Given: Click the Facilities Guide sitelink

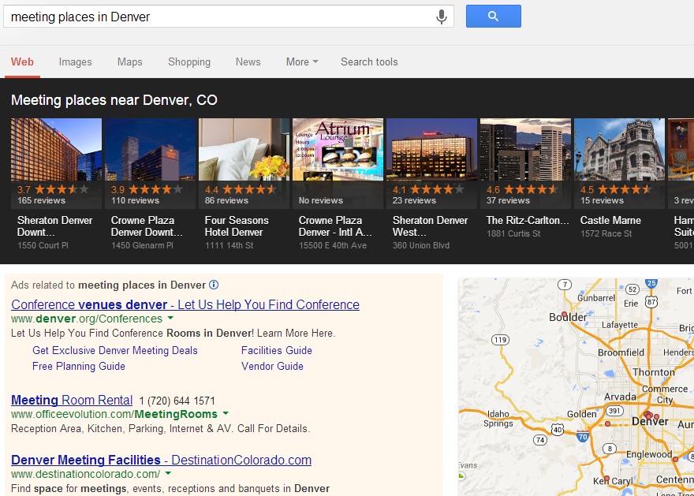Looking at the screenshot, I should click(277, 350).
